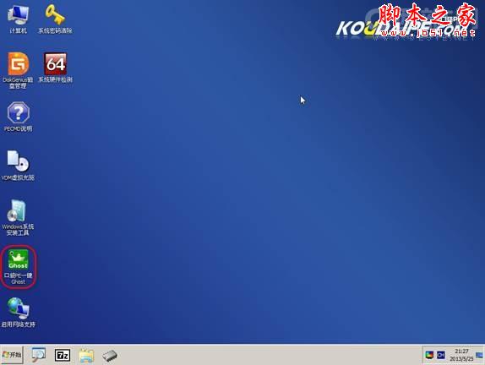Open the Windows system install tool icon

pos(18,218)
